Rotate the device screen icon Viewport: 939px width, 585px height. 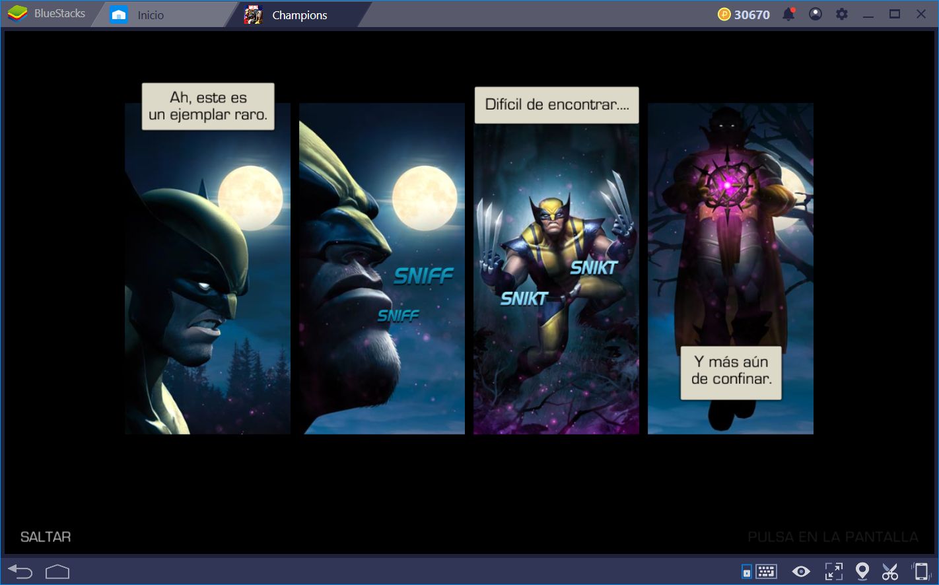coord(921,571)
